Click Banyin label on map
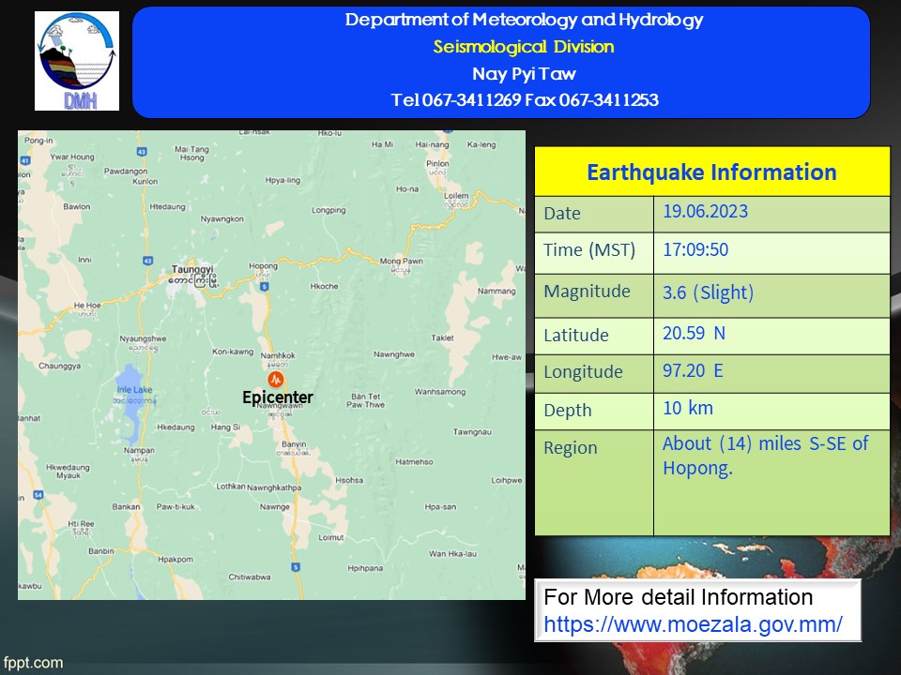Screen dimensions: 901x675 [294, 444]
